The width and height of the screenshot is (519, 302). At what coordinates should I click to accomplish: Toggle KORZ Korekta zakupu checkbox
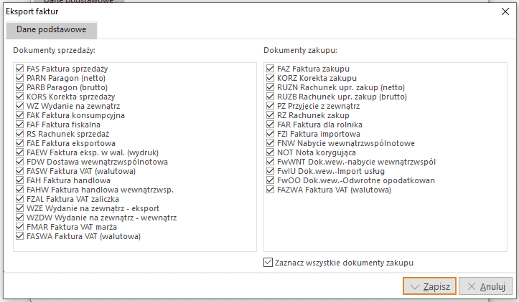click(270, 78)
